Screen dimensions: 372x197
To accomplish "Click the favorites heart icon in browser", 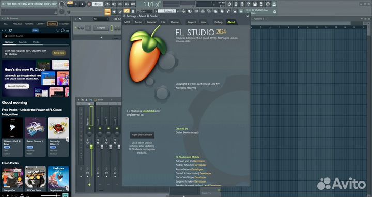I will tap(58, 31).
